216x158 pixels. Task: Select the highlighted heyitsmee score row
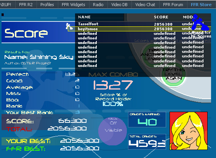[x=139, y=29]
